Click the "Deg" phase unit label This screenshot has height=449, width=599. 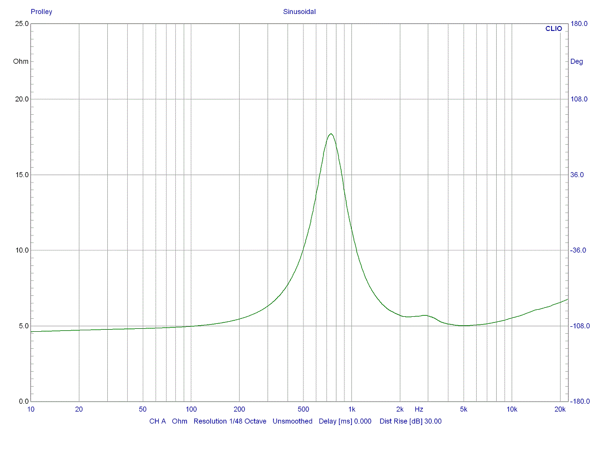[577, 61]
